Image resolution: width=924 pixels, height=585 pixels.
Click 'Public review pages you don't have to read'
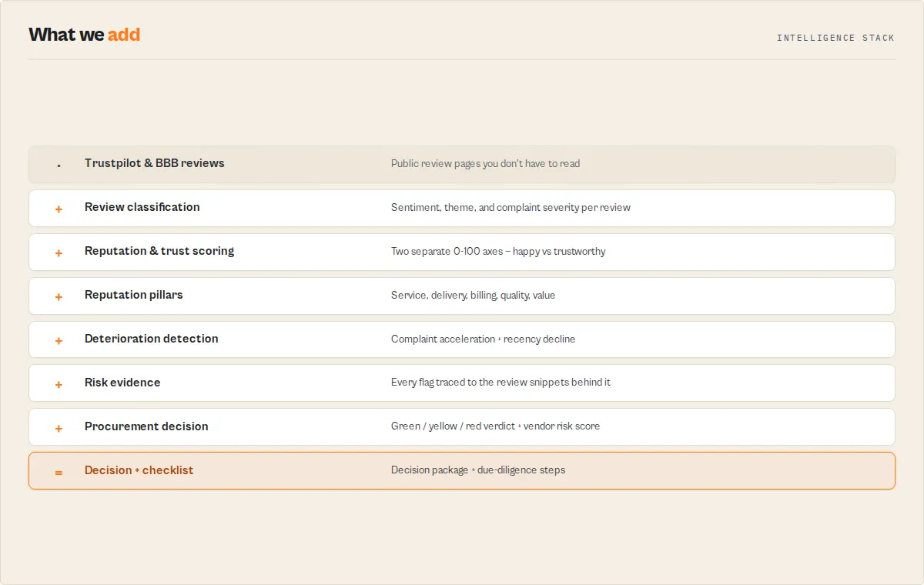click(486, 163)
